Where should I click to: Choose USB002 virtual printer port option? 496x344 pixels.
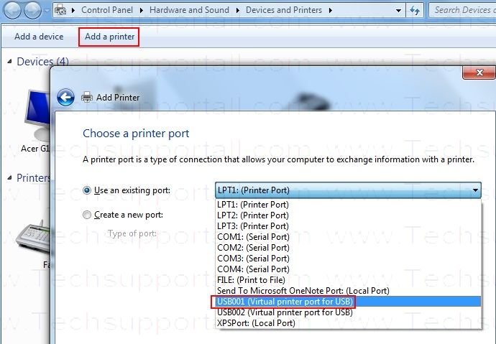(348, 312)
